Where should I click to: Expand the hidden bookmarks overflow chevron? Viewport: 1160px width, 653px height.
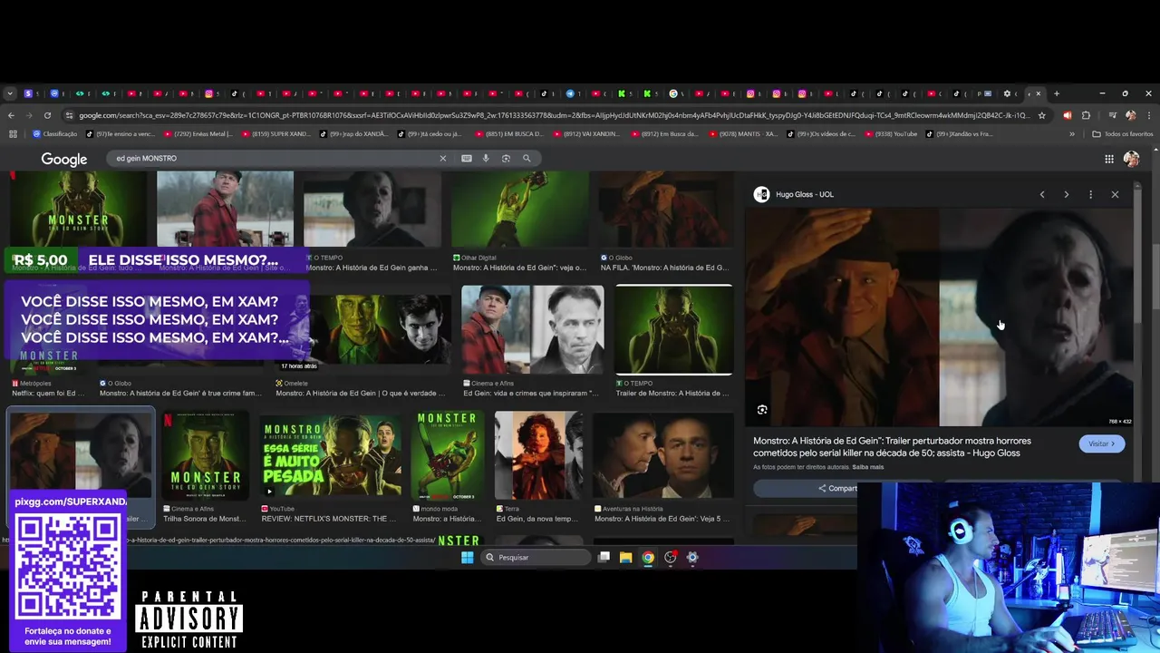pyautogui.click(x=1072, y=134)
